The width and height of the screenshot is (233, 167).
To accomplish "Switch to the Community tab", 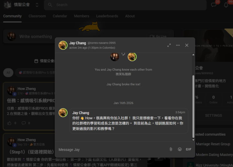I will [x=12, y=16].
